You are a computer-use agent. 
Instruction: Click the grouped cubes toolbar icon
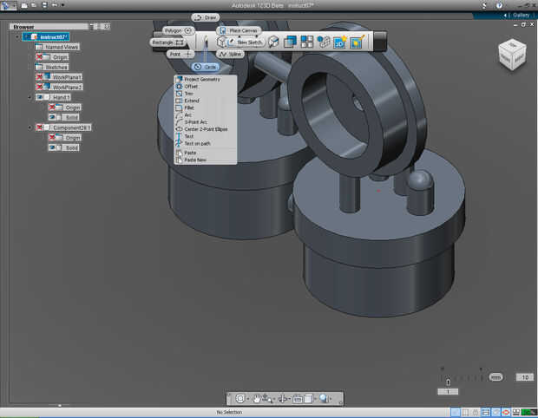coord(323,42)
